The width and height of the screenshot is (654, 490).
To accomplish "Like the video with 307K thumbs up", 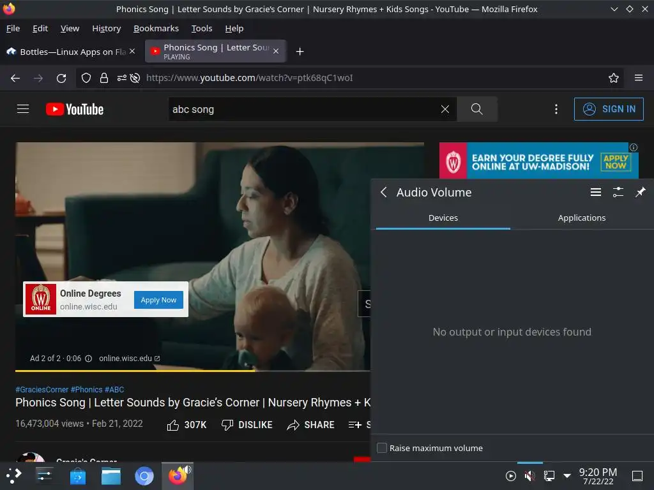I will tap(187, 425).
